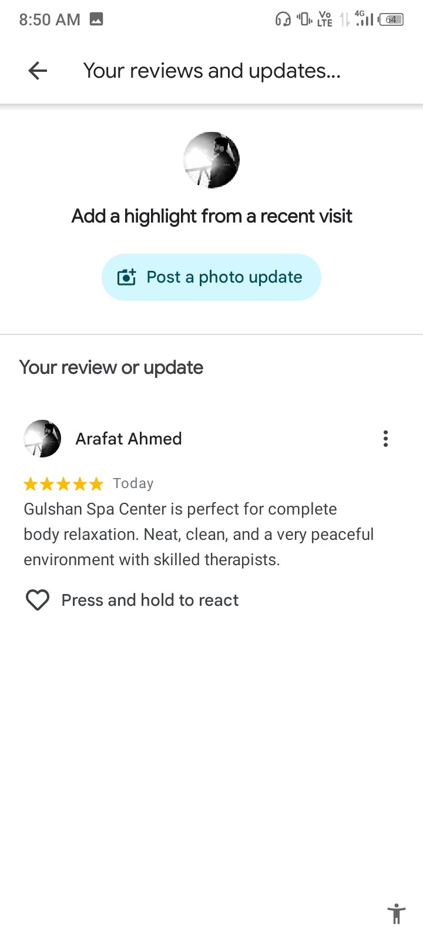
Task: Open the Gulshan Spa Center review text
Action: [199, 534]
